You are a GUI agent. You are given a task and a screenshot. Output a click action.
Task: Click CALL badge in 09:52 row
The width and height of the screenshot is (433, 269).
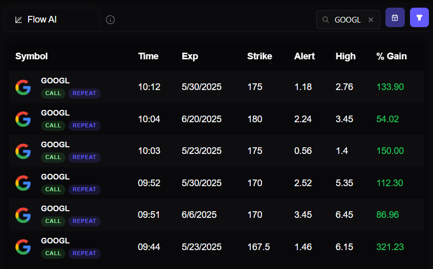point(53,190)
